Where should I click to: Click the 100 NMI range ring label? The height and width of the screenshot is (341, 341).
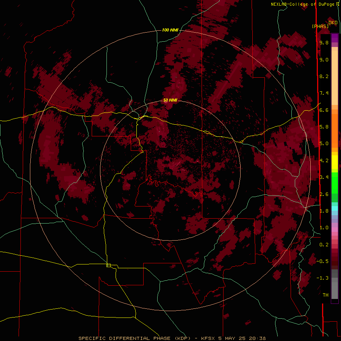(170, 30)
